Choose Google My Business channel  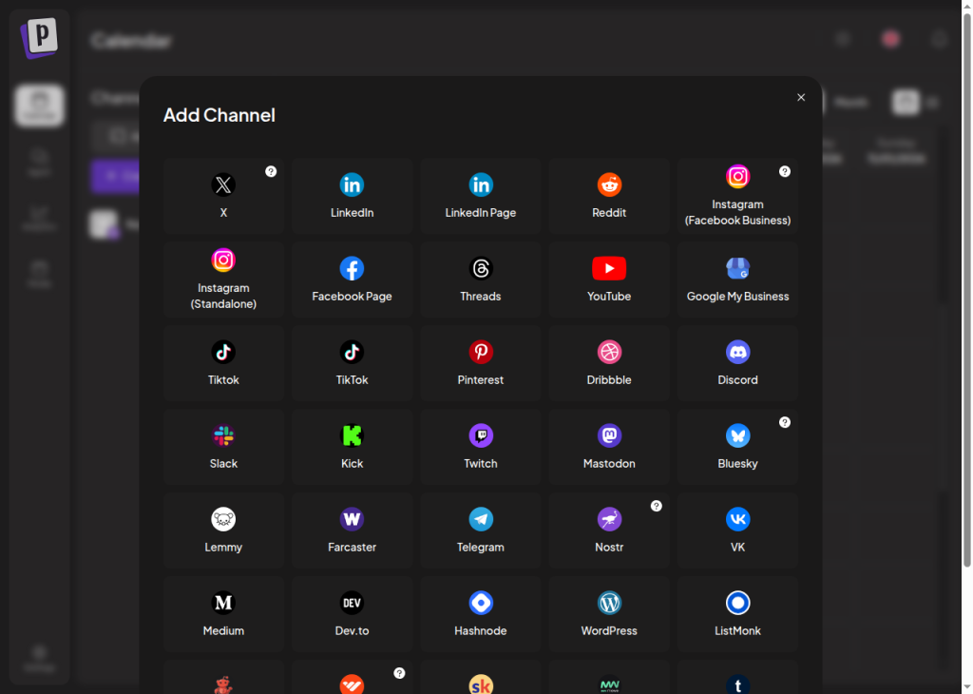point(737,280)
